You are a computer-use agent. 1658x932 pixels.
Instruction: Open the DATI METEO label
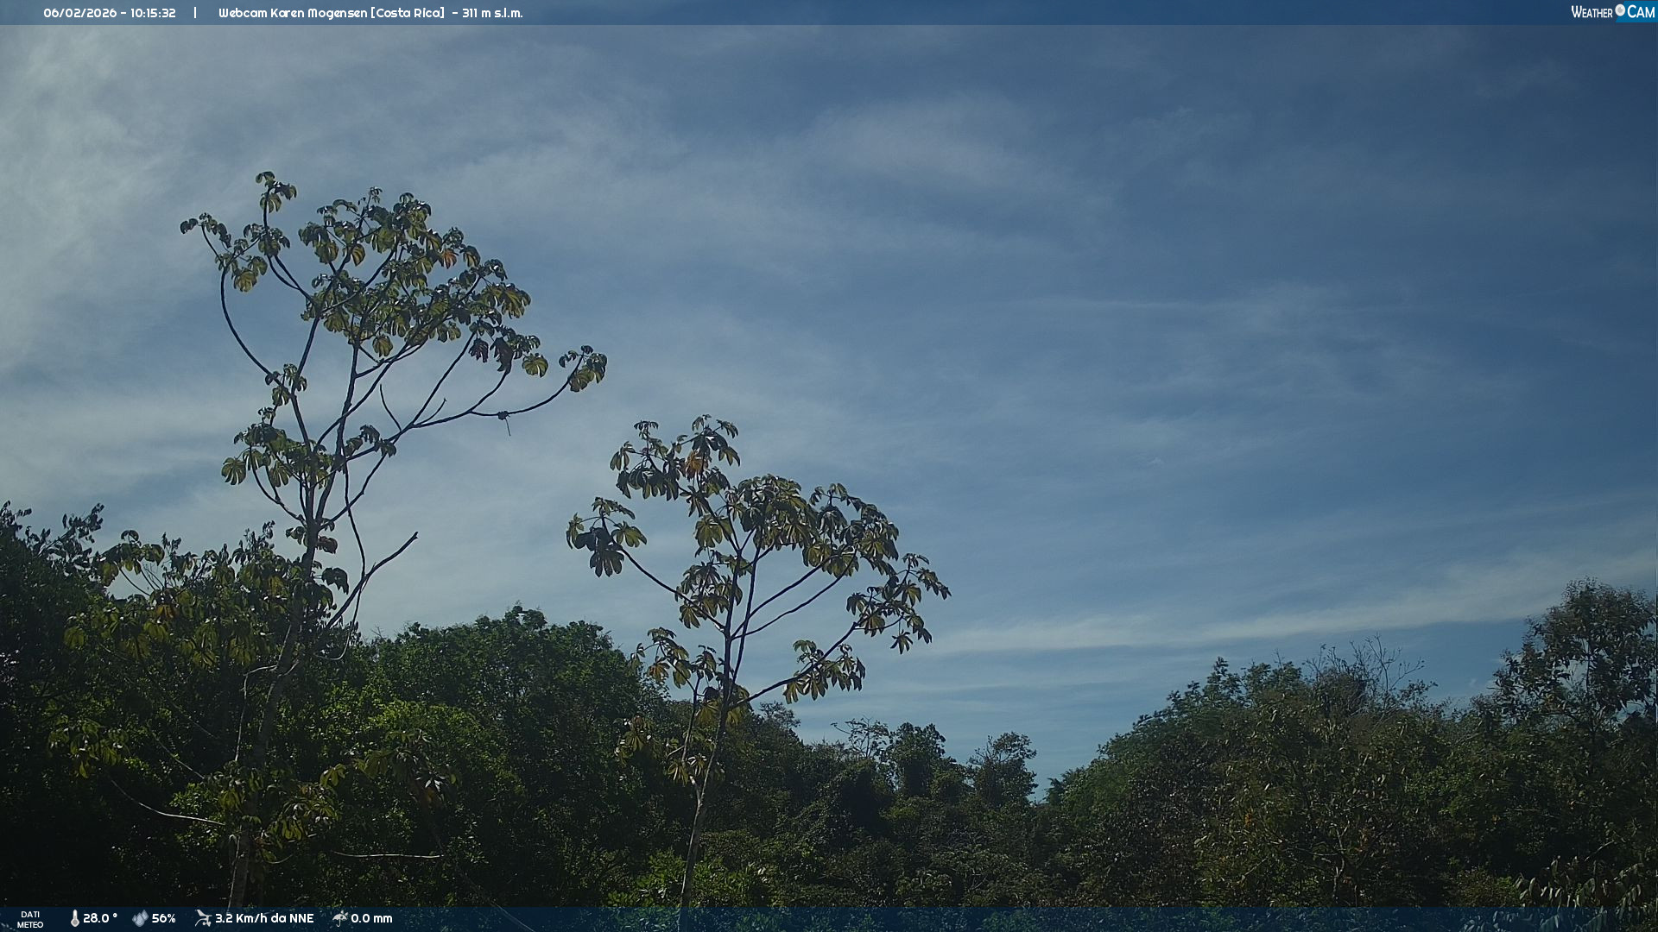(30, 919)
